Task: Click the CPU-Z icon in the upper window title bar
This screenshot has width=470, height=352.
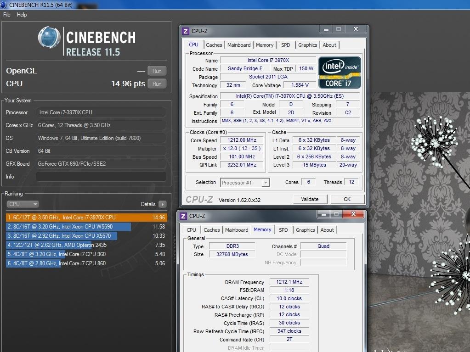Action: (186, 31)
